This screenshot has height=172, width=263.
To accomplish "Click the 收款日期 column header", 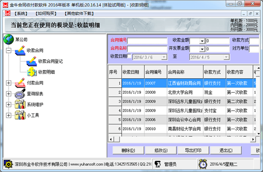I will (x=133, y=72).
